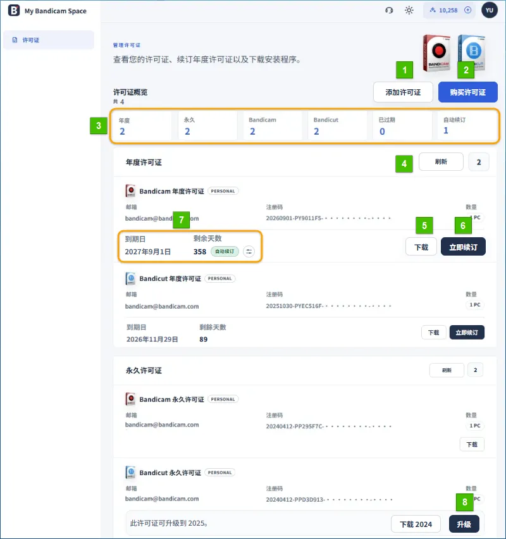
Task: Click the 此许可证可升级到 2025 notice
Action: coord(169,523)
